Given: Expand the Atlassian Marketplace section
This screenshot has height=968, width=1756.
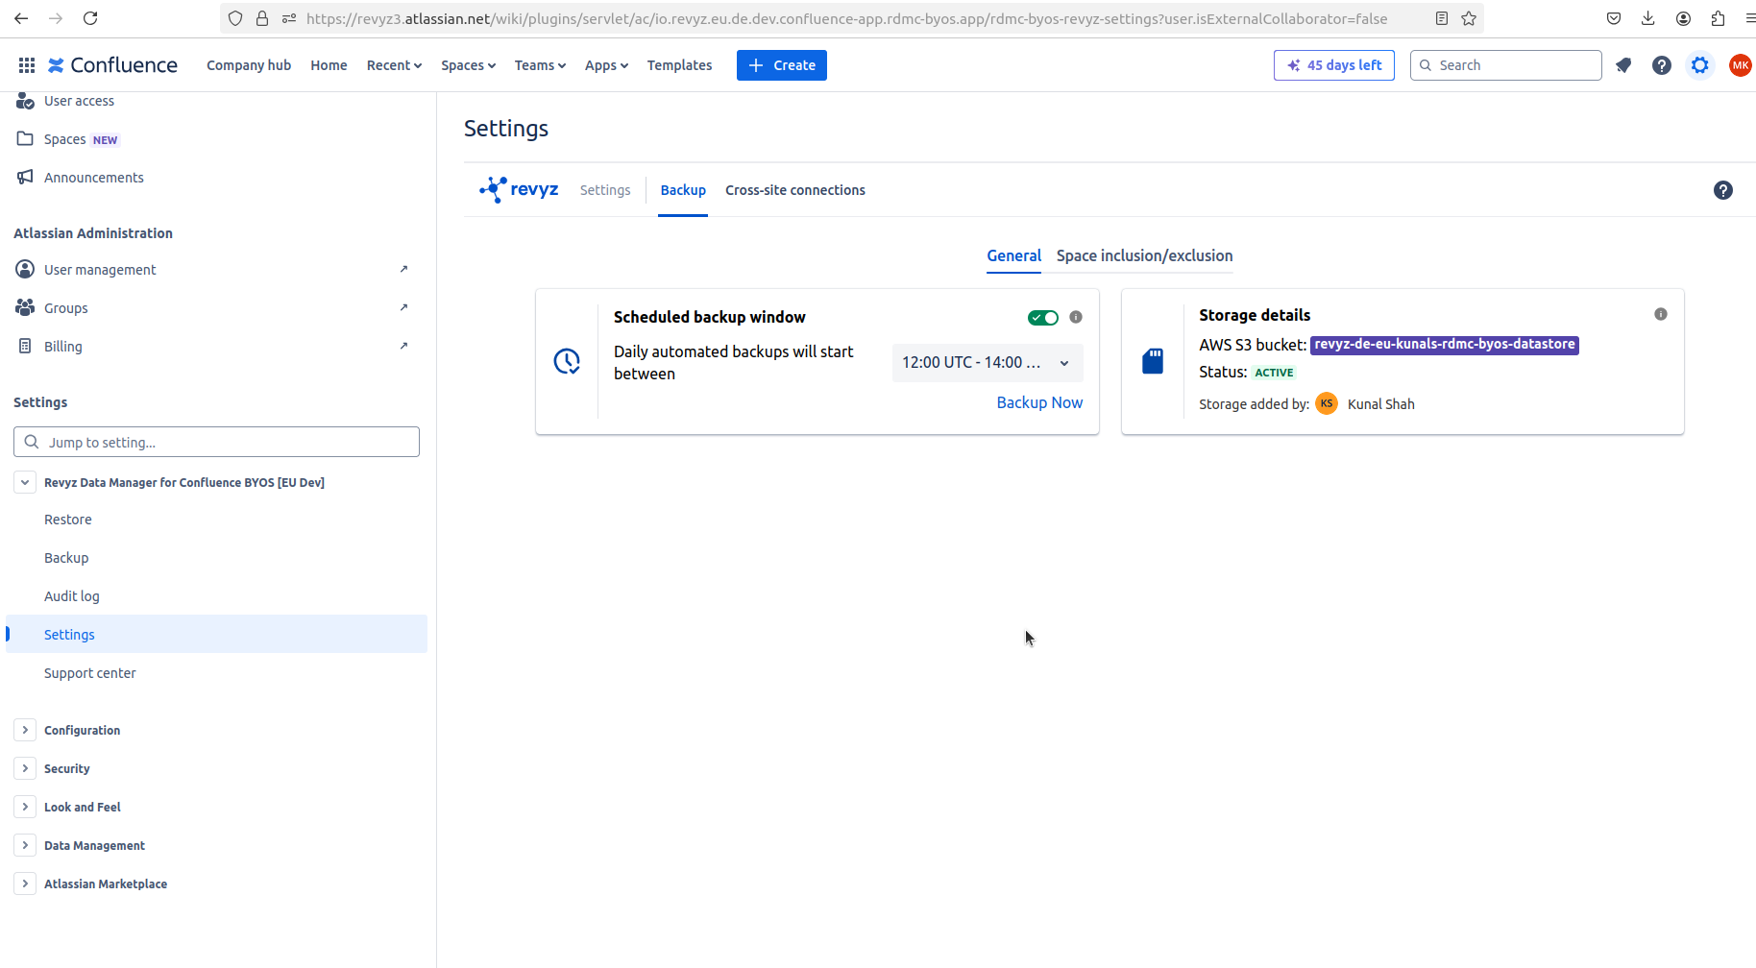Looking at the screenshot, I should click(x=25, y=883).
